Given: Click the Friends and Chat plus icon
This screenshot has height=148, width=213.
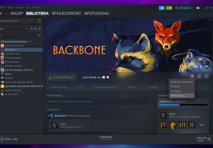Looking at the screenshot, I should coord(209,139).
